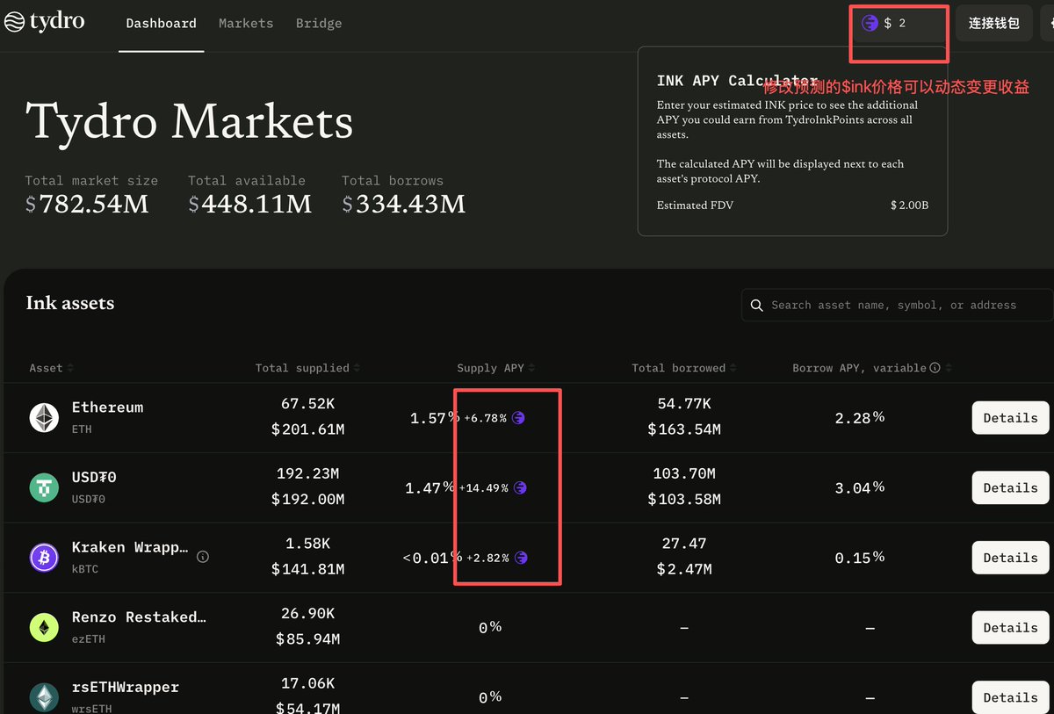
Task: Click the +2.82% INK APY for kBTC
Action: point(487,558)
